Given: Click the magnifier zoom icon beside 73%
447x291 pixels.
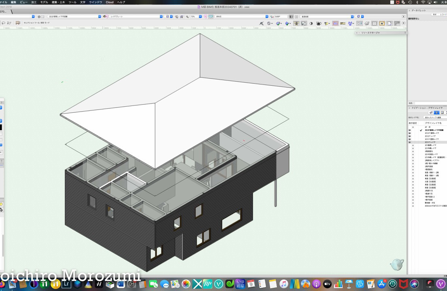Looking at the screenshot, I should click(187, 17).
